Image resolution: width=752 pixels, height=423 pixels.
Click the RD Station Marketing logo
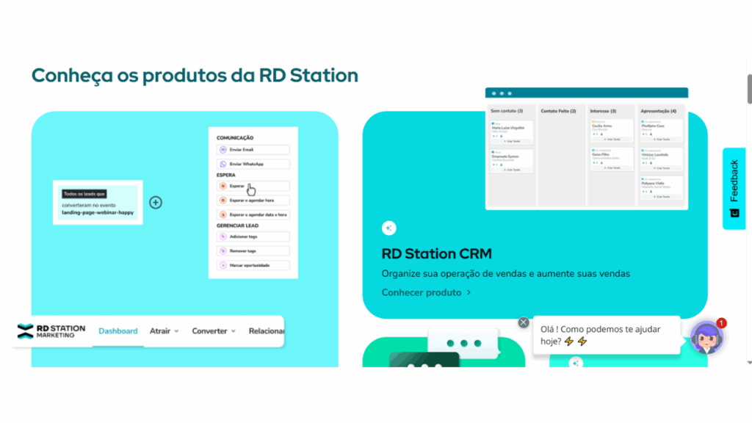point(51,331)
